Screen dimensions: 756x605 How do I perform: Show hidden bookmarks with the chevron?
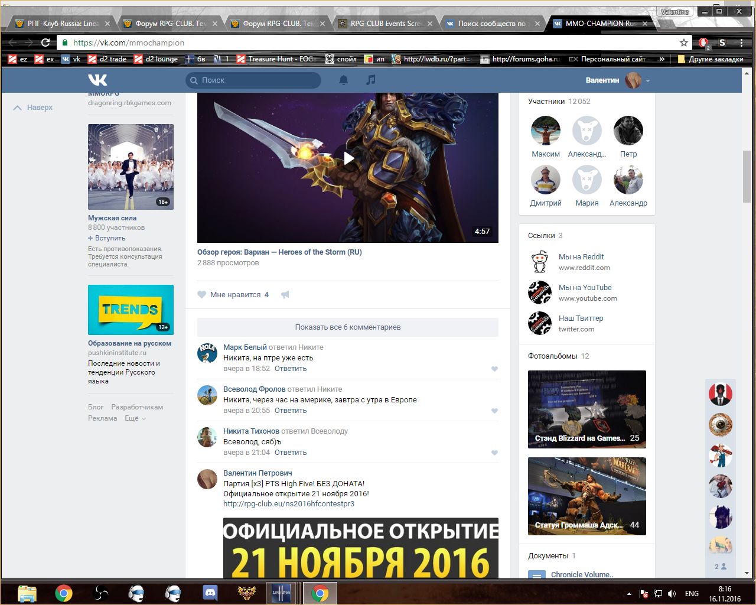(x=661, y=59)
